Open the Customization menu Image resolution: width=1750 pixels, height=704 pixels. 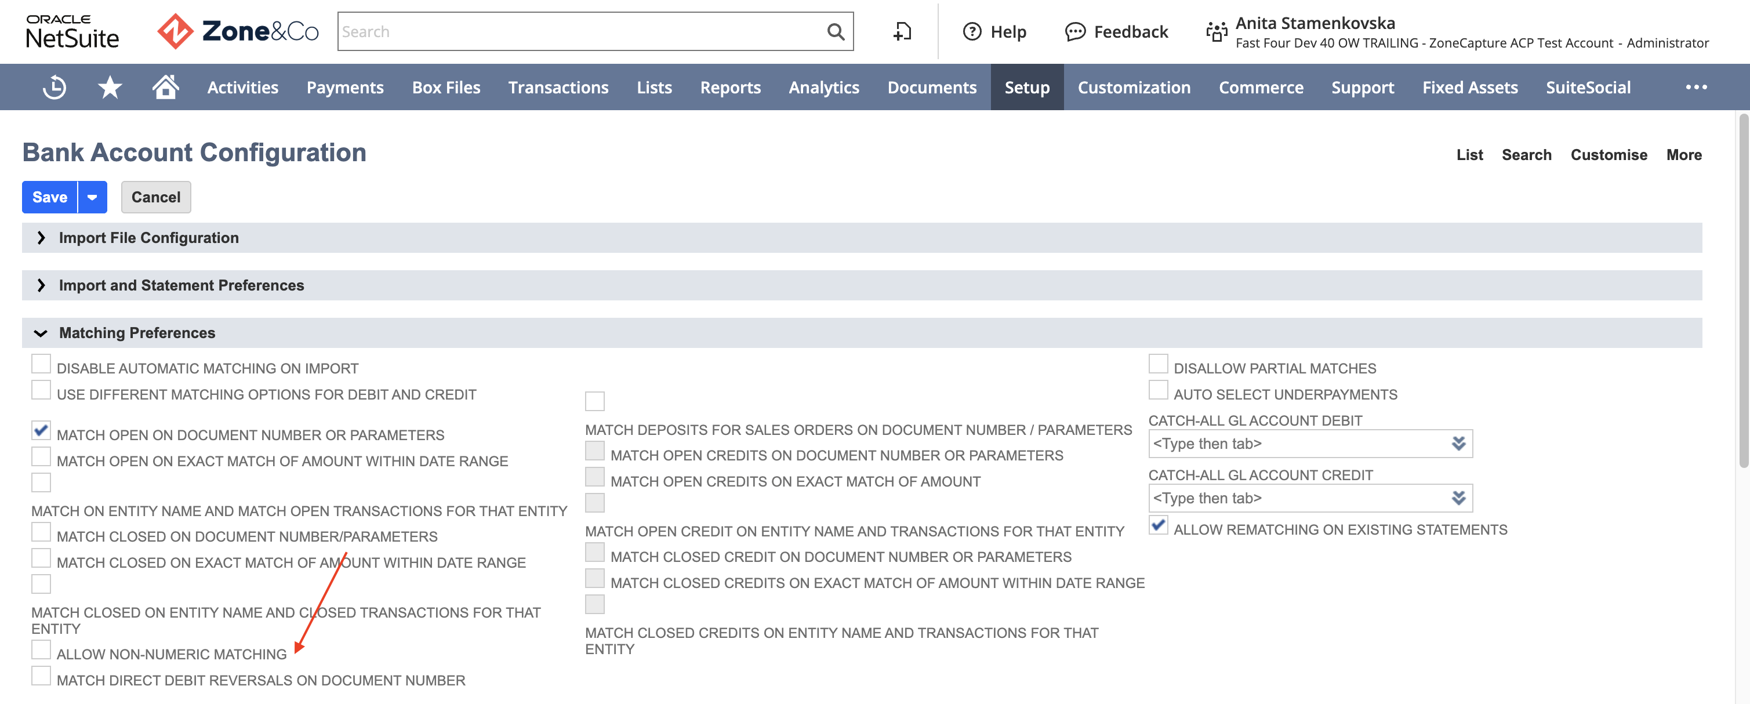click(1134, 87)
